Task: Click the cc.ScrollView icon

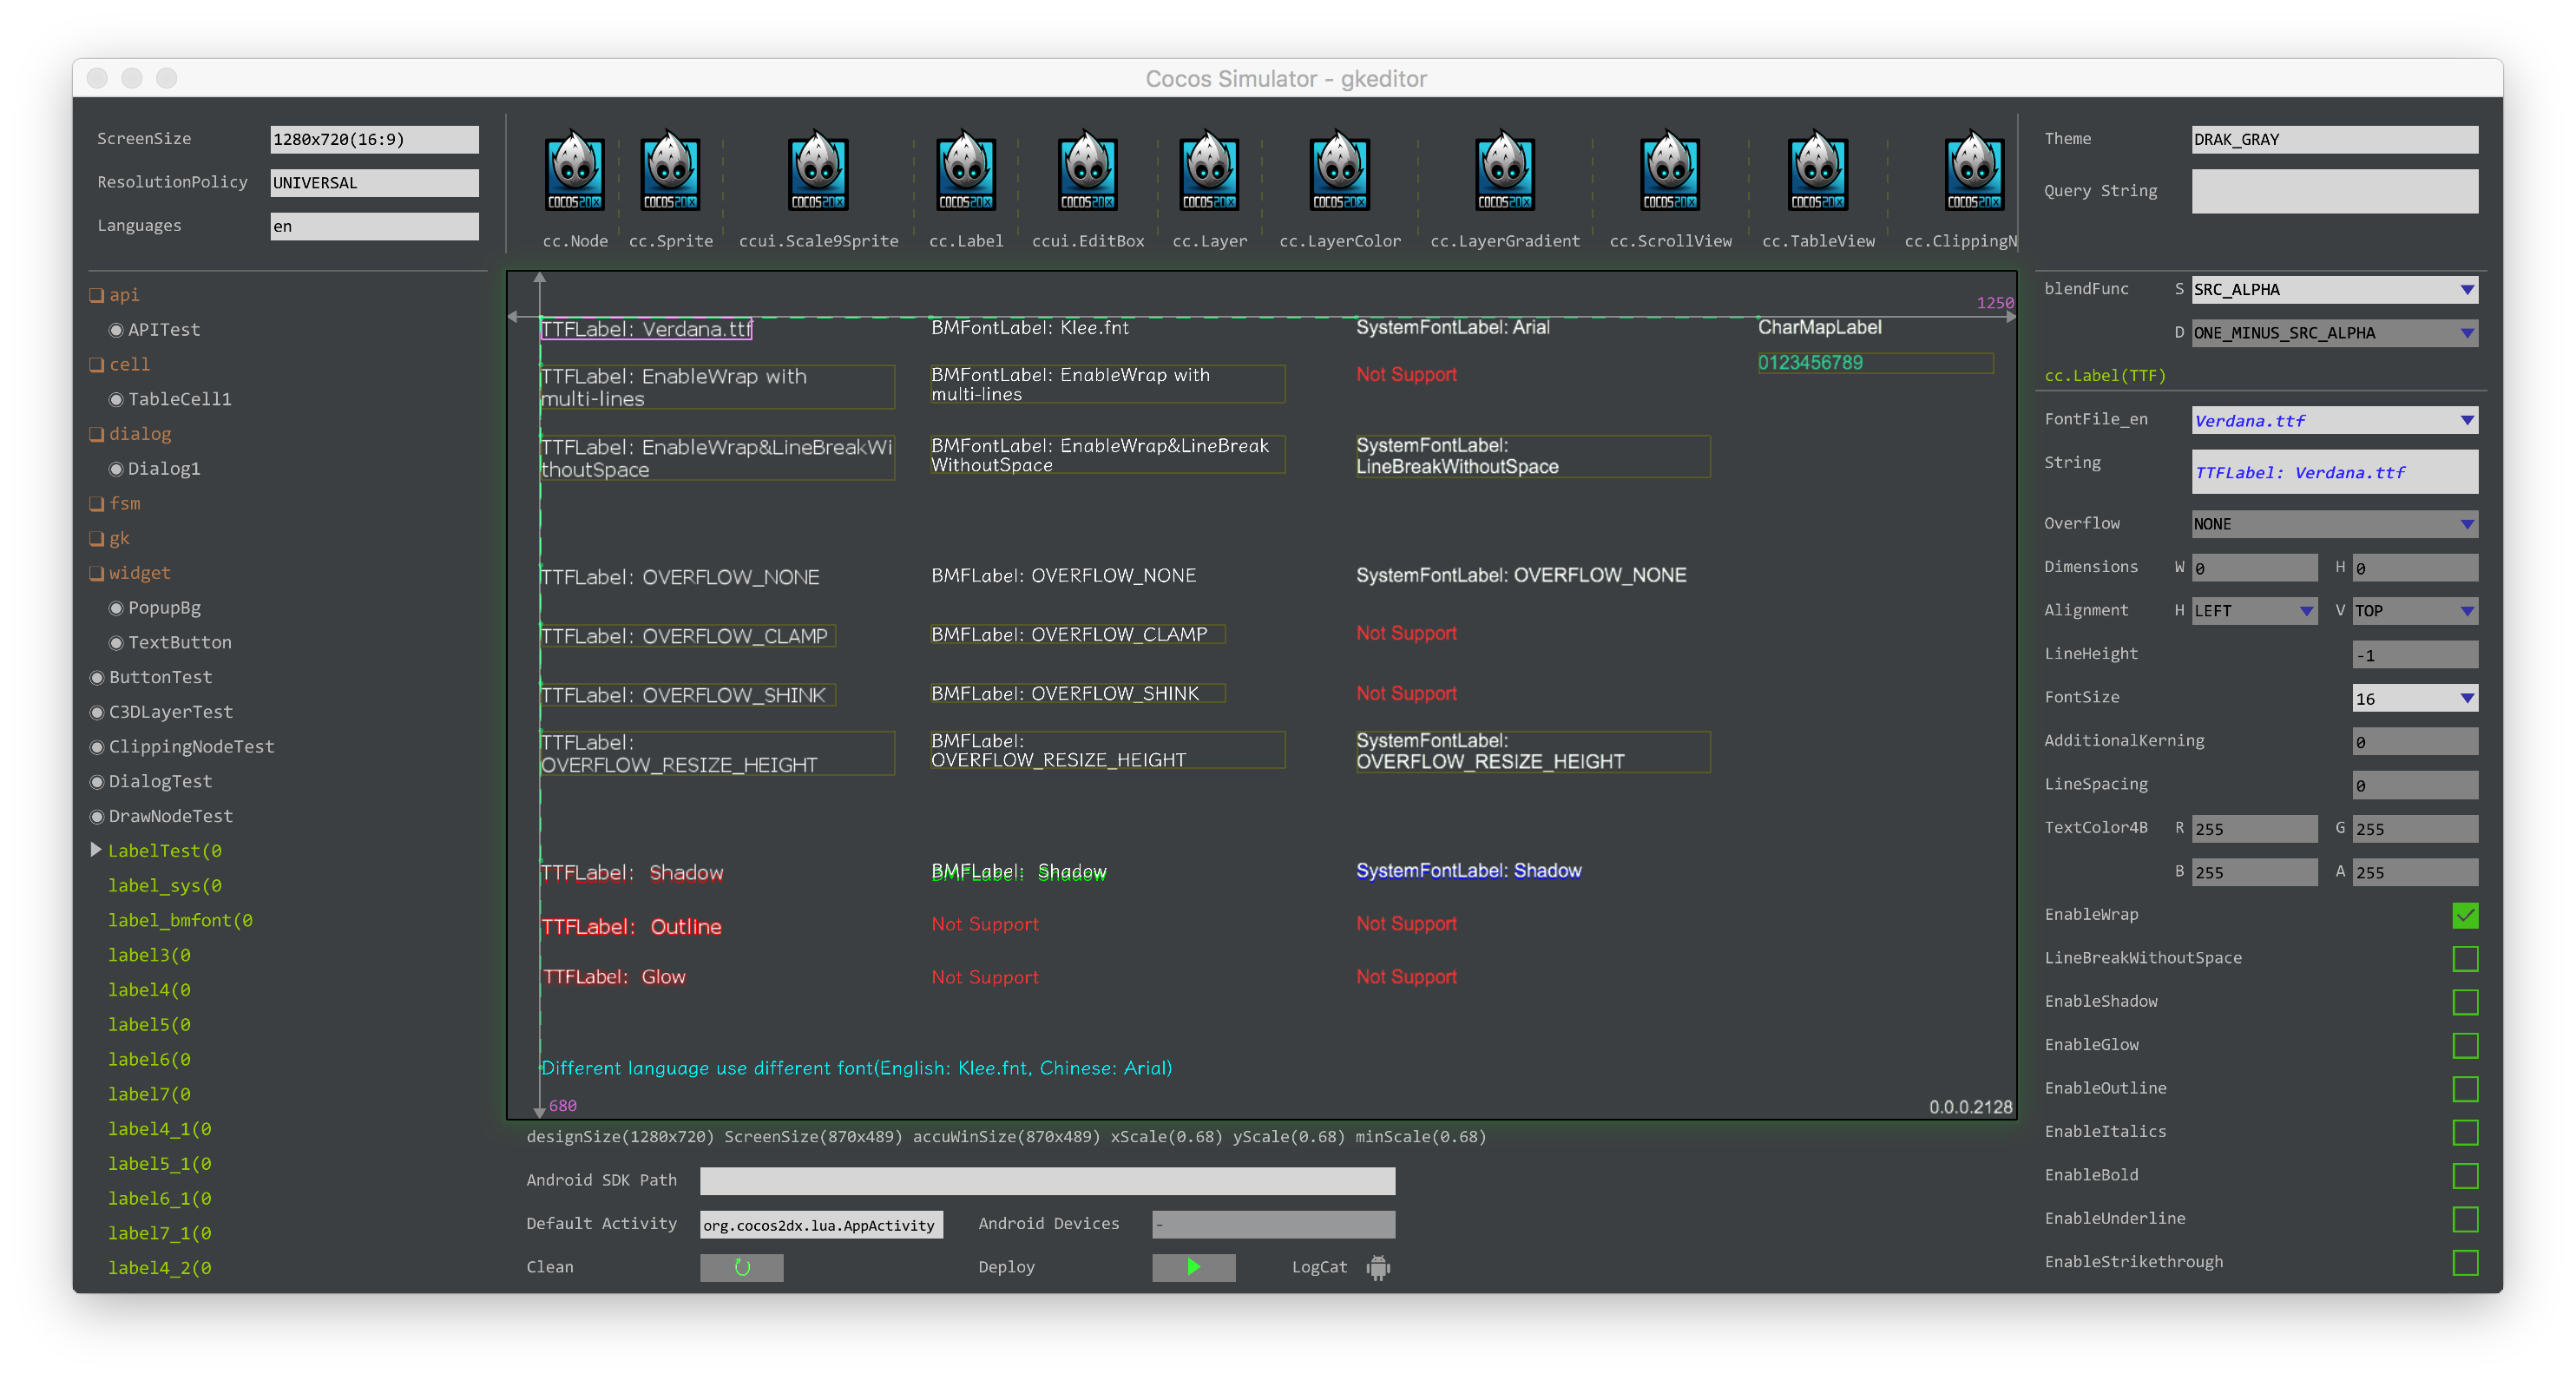Action: click(1669, 172)
